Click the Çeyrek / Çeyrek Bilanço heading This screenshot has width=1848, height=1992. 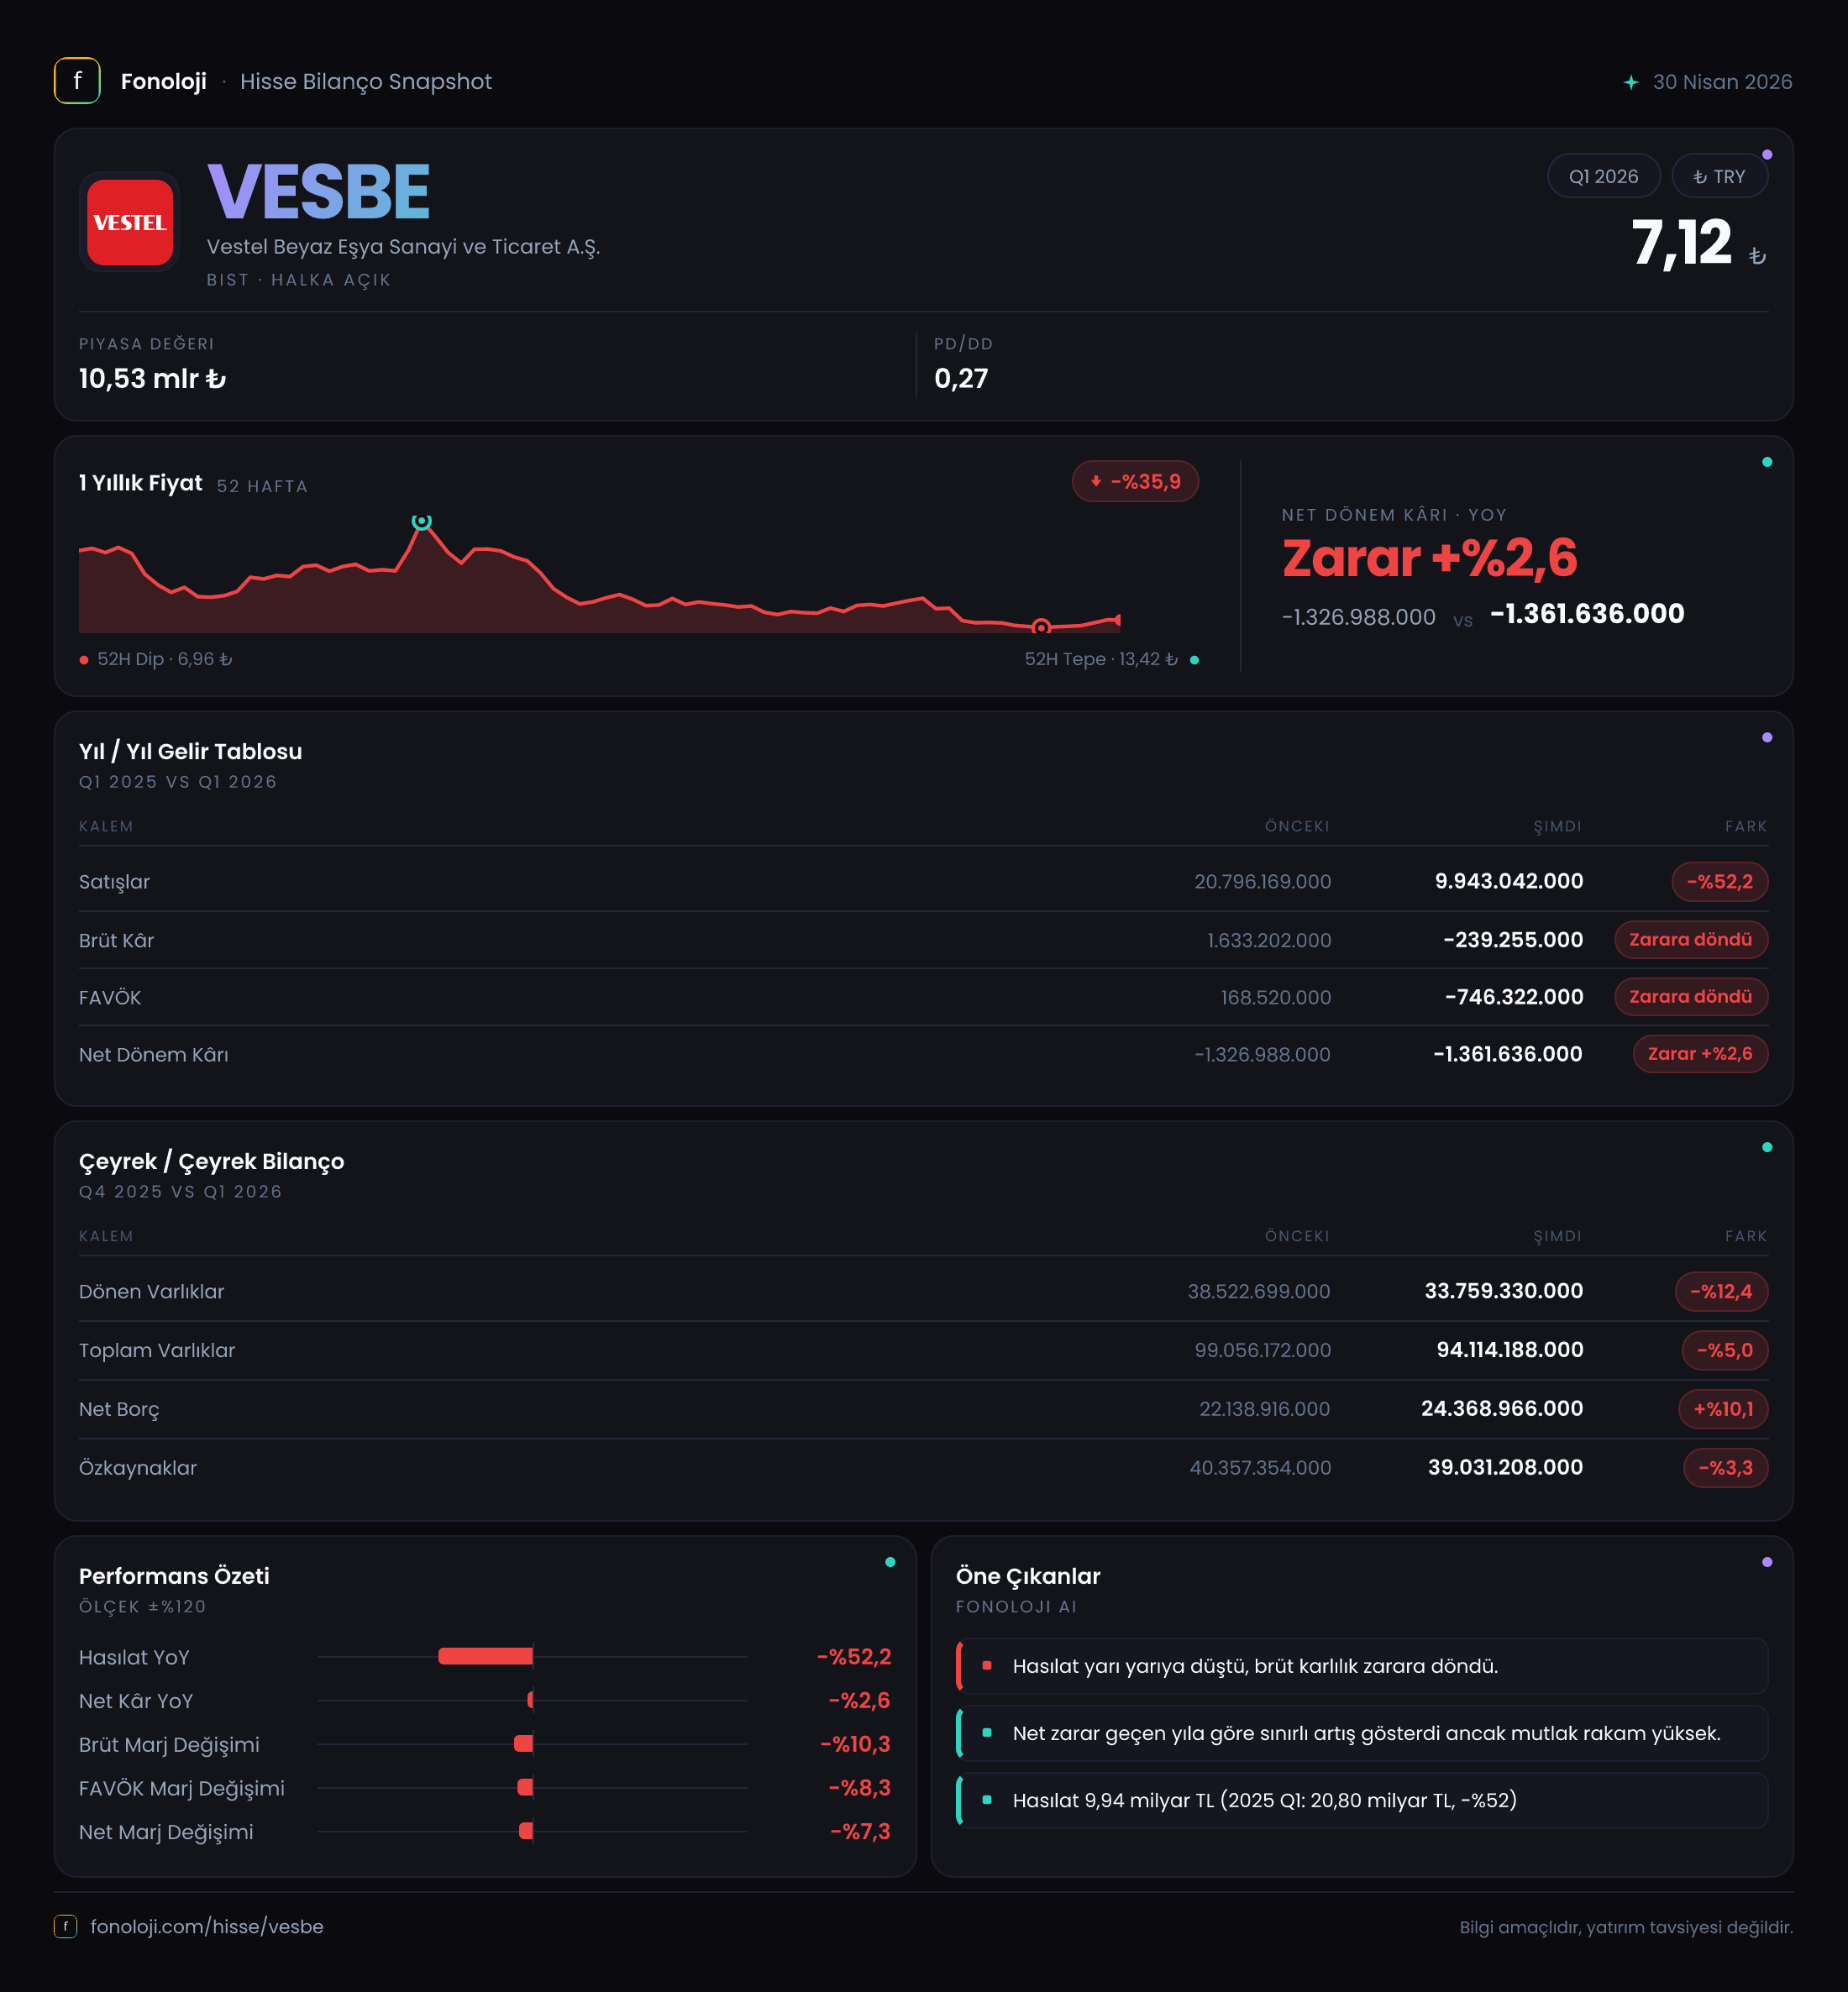point(211,1161)
